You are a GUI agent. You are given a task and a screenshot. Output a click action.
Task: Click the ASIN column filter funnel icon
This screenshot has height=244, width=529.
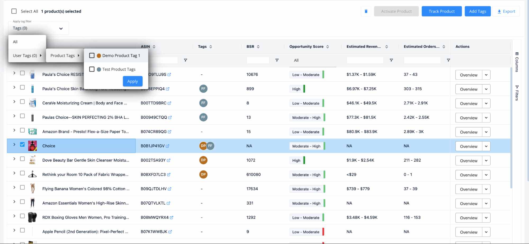[x=186, y=60]
